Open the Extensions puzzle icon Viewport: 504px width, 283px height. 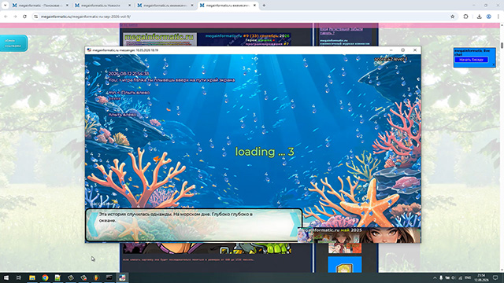(x=465, y=17)
